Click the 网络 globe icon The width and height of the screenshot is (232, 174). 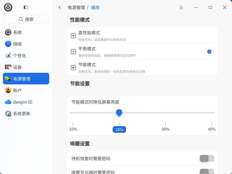point(8,44)
